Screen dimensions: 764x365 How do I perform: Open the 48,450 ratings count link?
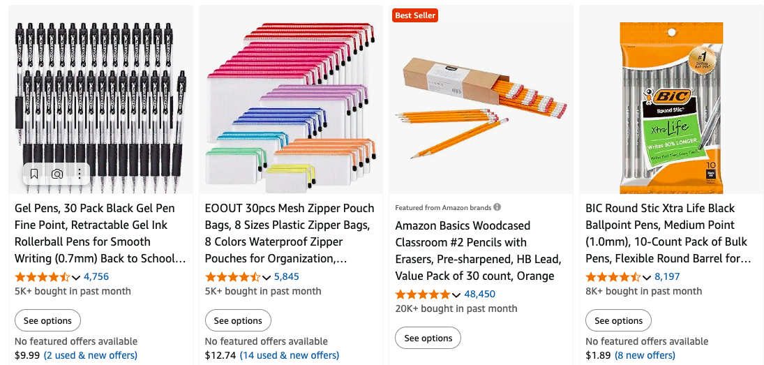pos(479,294)
